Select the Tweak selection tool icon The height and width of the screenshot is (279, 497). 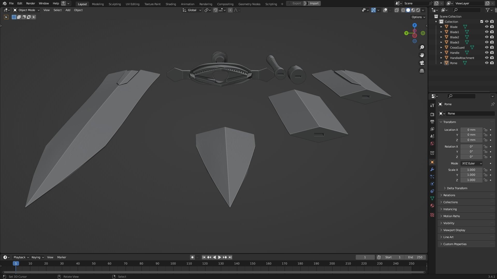6,17
